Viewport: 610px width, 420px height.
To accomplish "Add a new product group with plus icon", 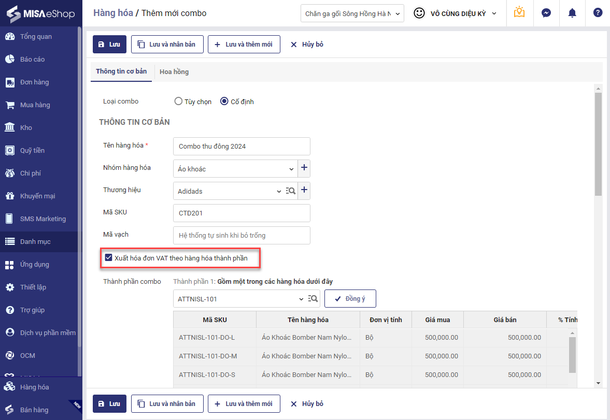I will tap(304, 168).
